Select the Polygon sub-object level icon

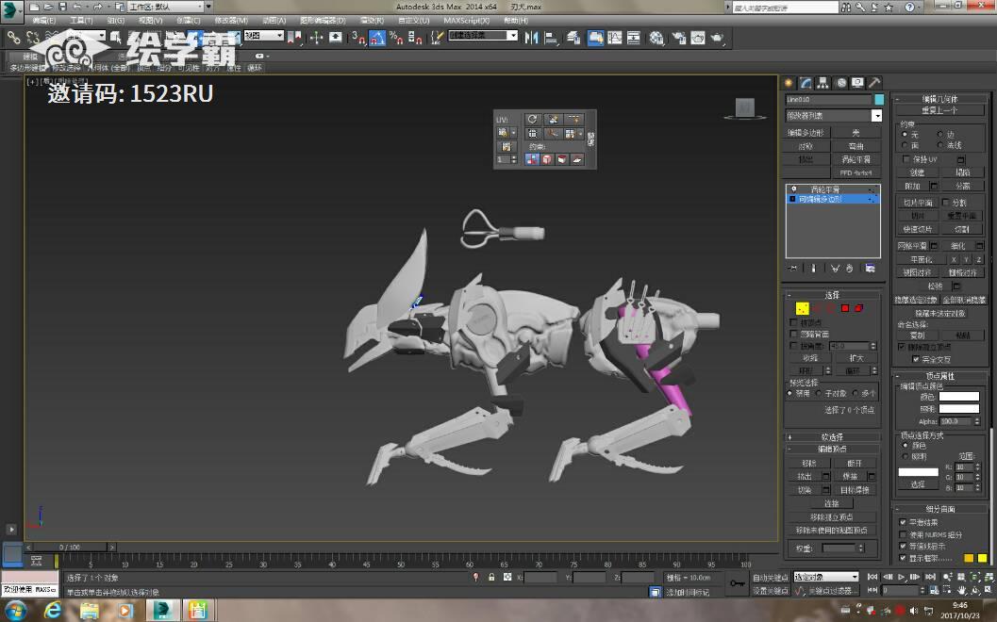coord(845,308)
